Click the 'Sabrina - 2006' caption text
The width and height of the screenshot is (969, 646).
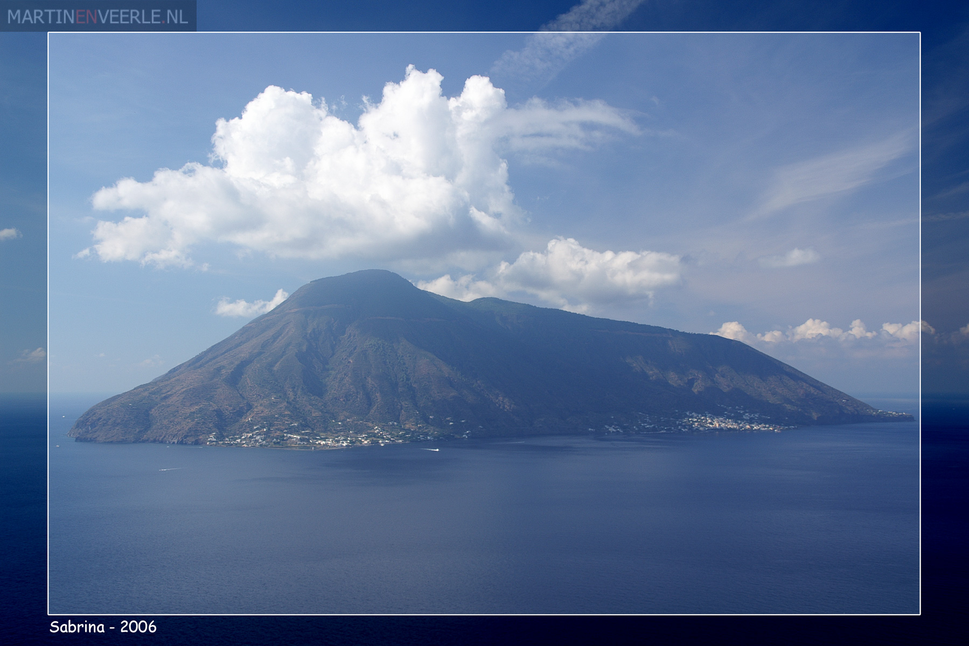pyautogui.click(x=103, y=627)
